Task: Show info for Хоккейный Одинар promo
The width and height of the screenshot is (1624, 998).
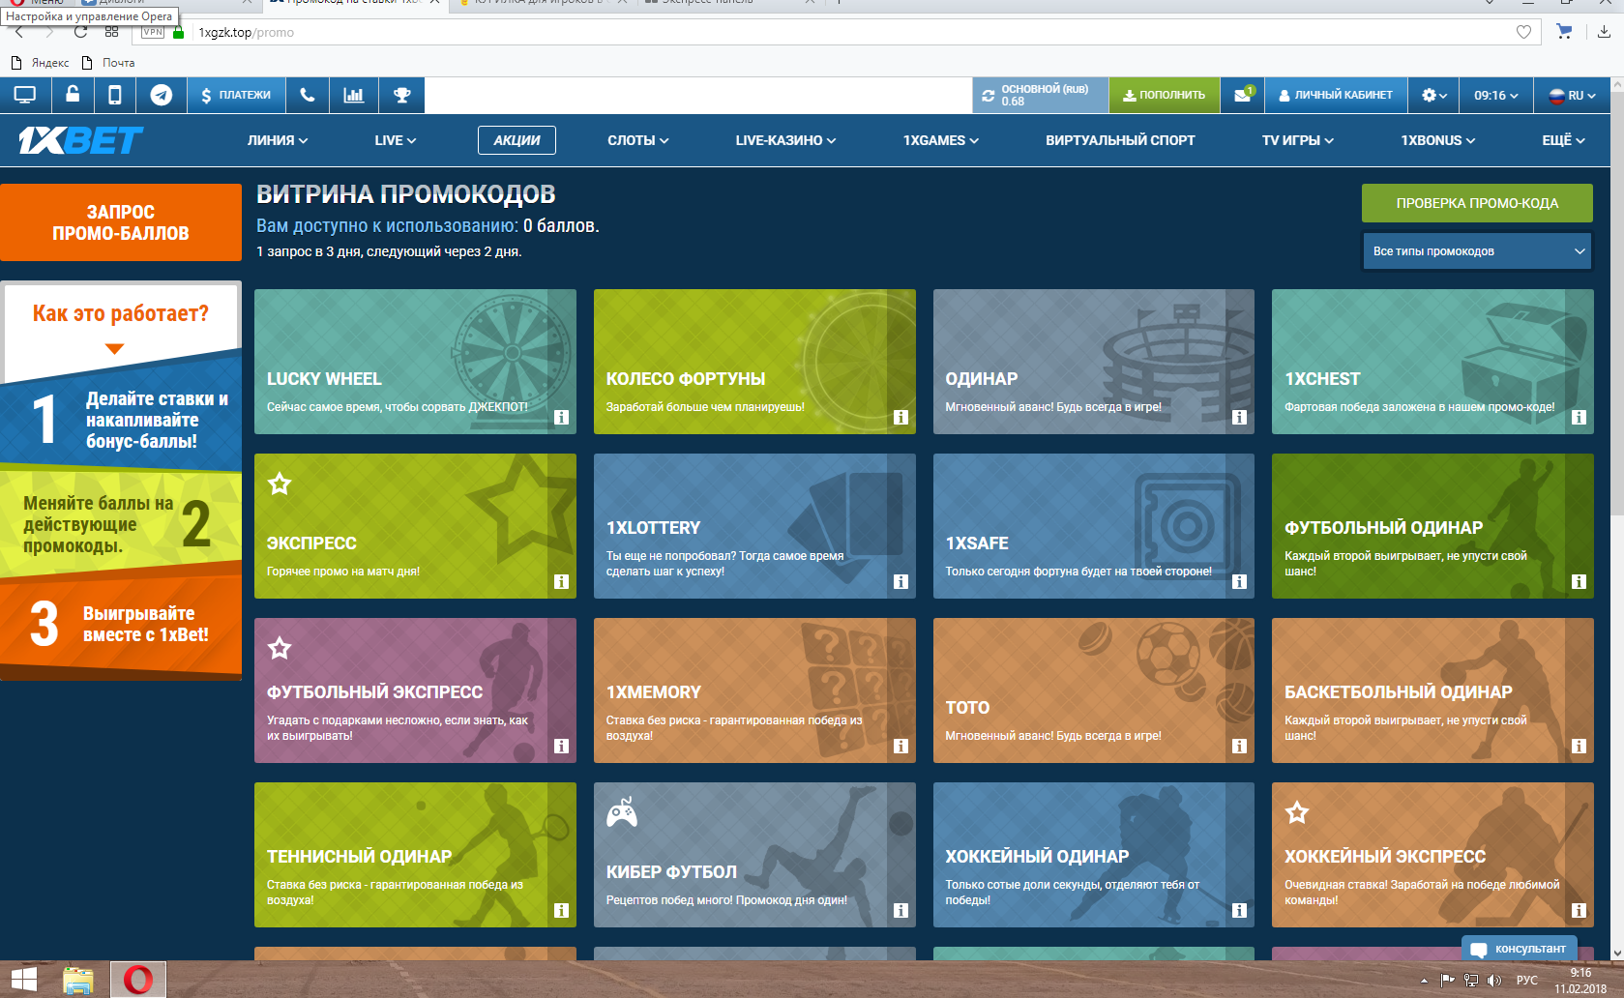Action: click(1239, 911)
